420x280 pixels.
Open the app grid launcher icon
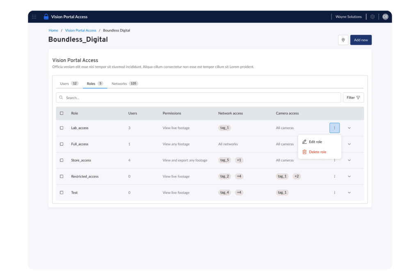point(34,16)
